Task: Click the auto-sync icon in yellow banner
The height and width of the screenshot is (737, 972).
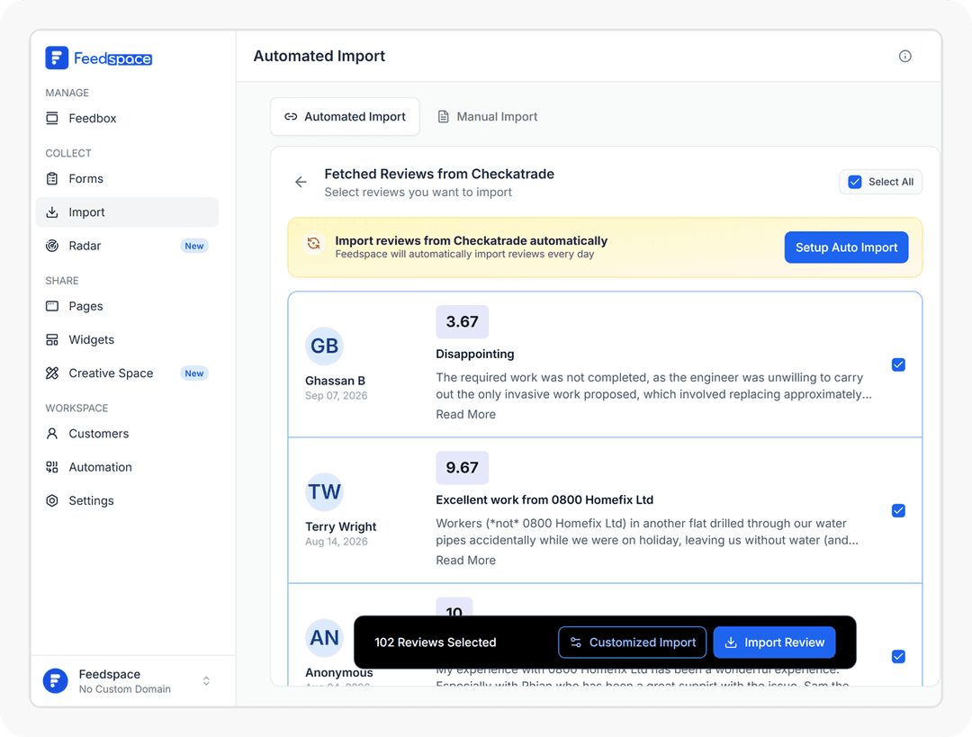Action: click(x=314, y=244)
